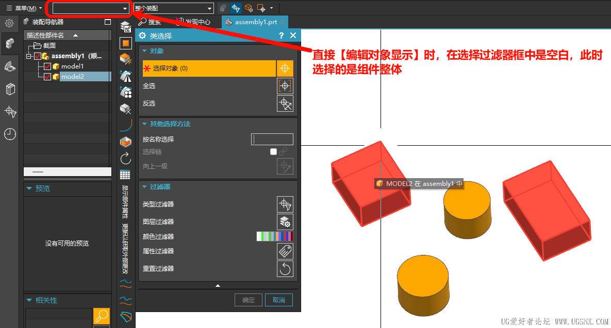Click the 选择对象 (0) field
This screenshot has width=611, height=328.
209,68
